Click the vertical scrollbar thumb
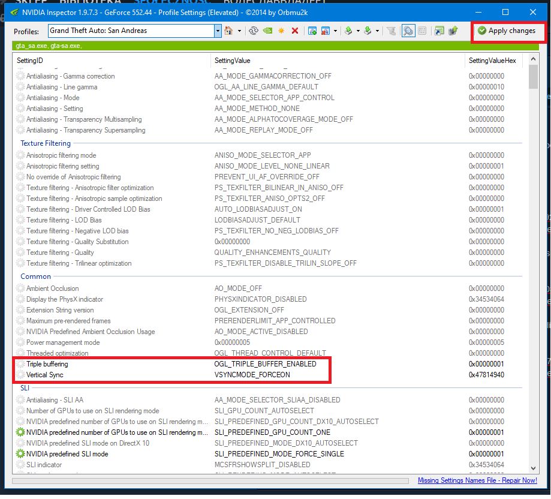The height and width of the screenshot is (499, 551). [533, 77]
